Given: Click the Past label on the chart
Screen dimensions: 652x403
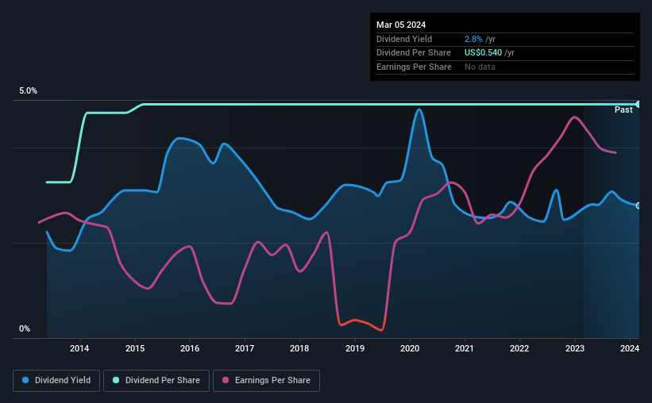Looking at the screenshot, I should 623,109.
